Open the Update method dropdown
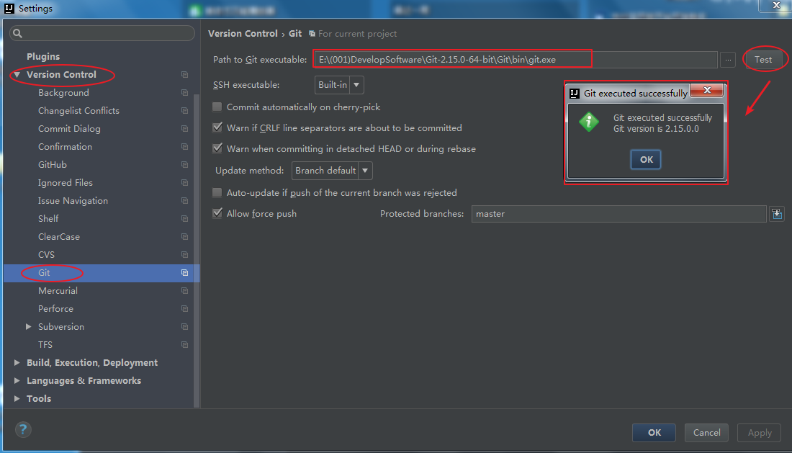 (331, 171)
